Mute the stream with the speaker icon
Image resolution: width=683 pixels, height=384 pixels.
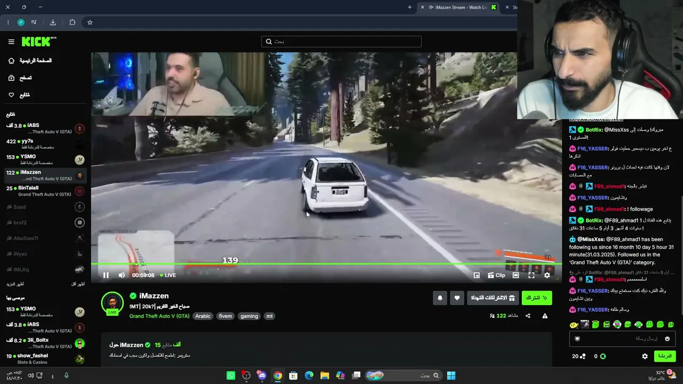coord(122,275)
